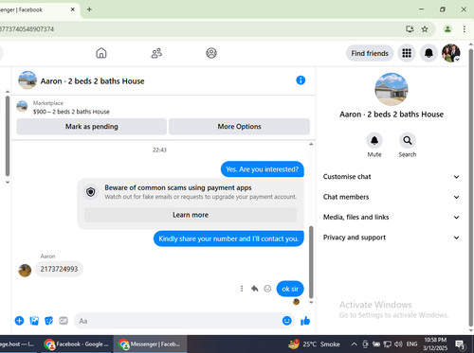This screenshot has height=353, width=474.
Task: Click Learn more about scams
Action: [x=191, y=215]
